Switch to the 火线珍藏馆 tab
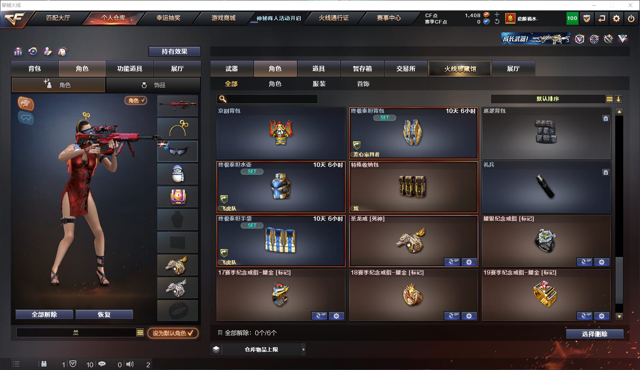This screenshot has height=370, width=640. tap(460, 69)
